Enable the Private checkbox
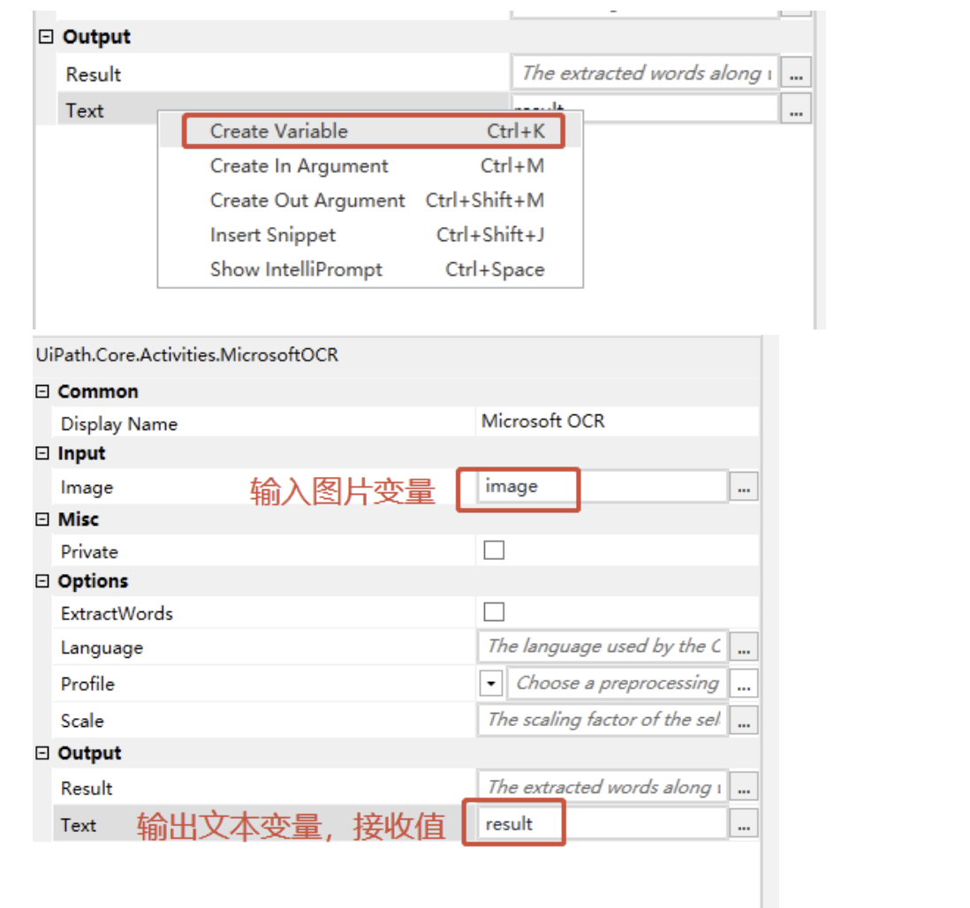Viewport: 970px width, 908px height. (x=494, y=550)
